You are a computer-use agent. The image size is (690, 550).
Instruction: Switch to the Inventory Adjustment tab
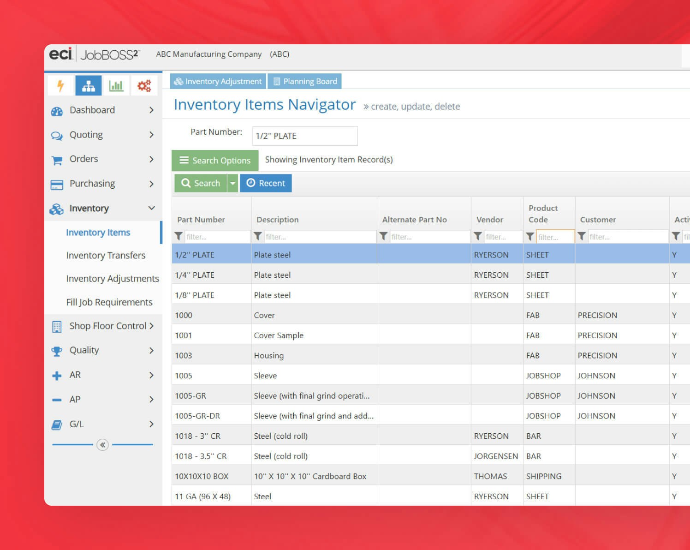tap(218, 81)
